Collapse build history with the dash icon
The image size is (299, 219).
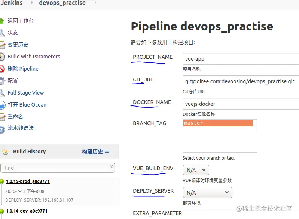[x=107, y=152]
